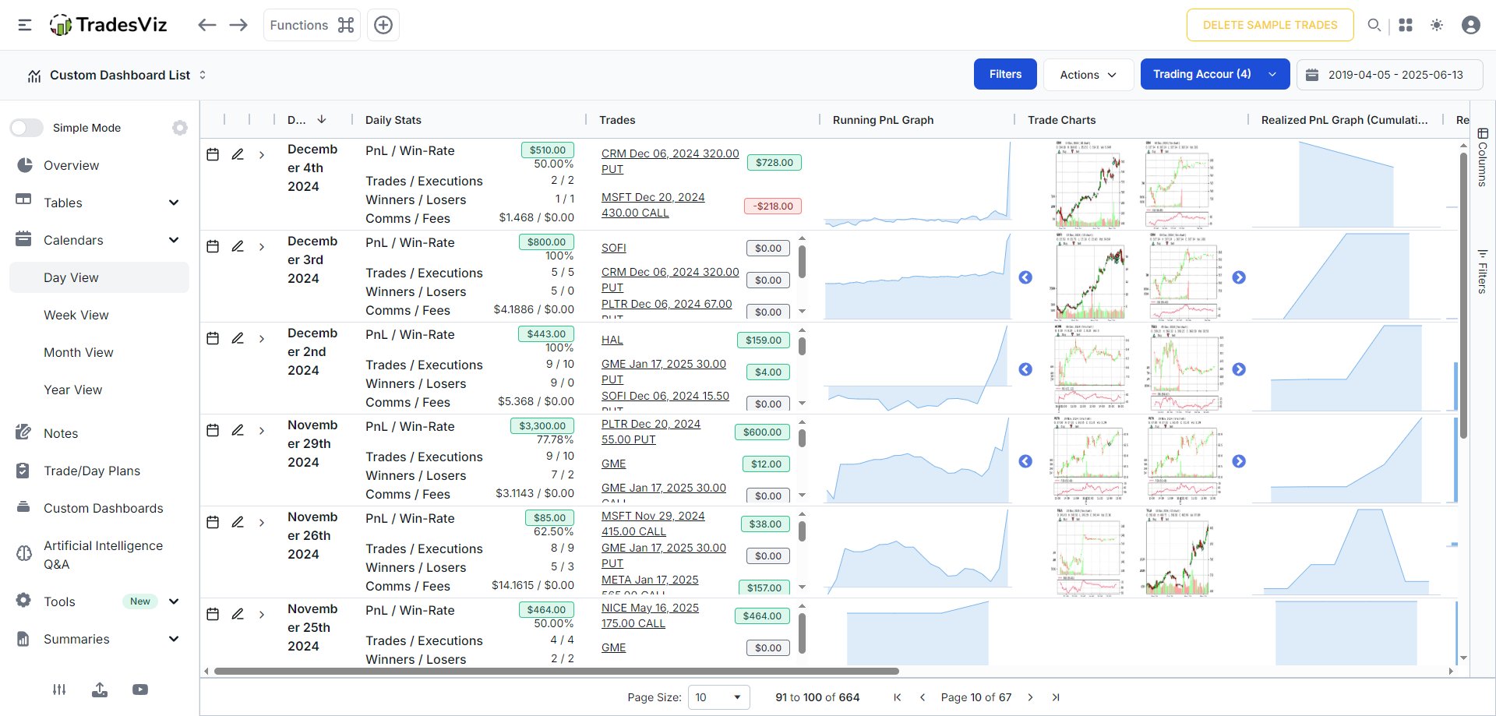Select Year View
Screen dimensions: 1496x716
(x=99, y=390)
